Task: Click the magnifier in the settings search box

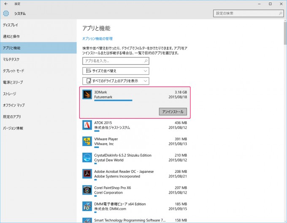Action: click(280, 14)
